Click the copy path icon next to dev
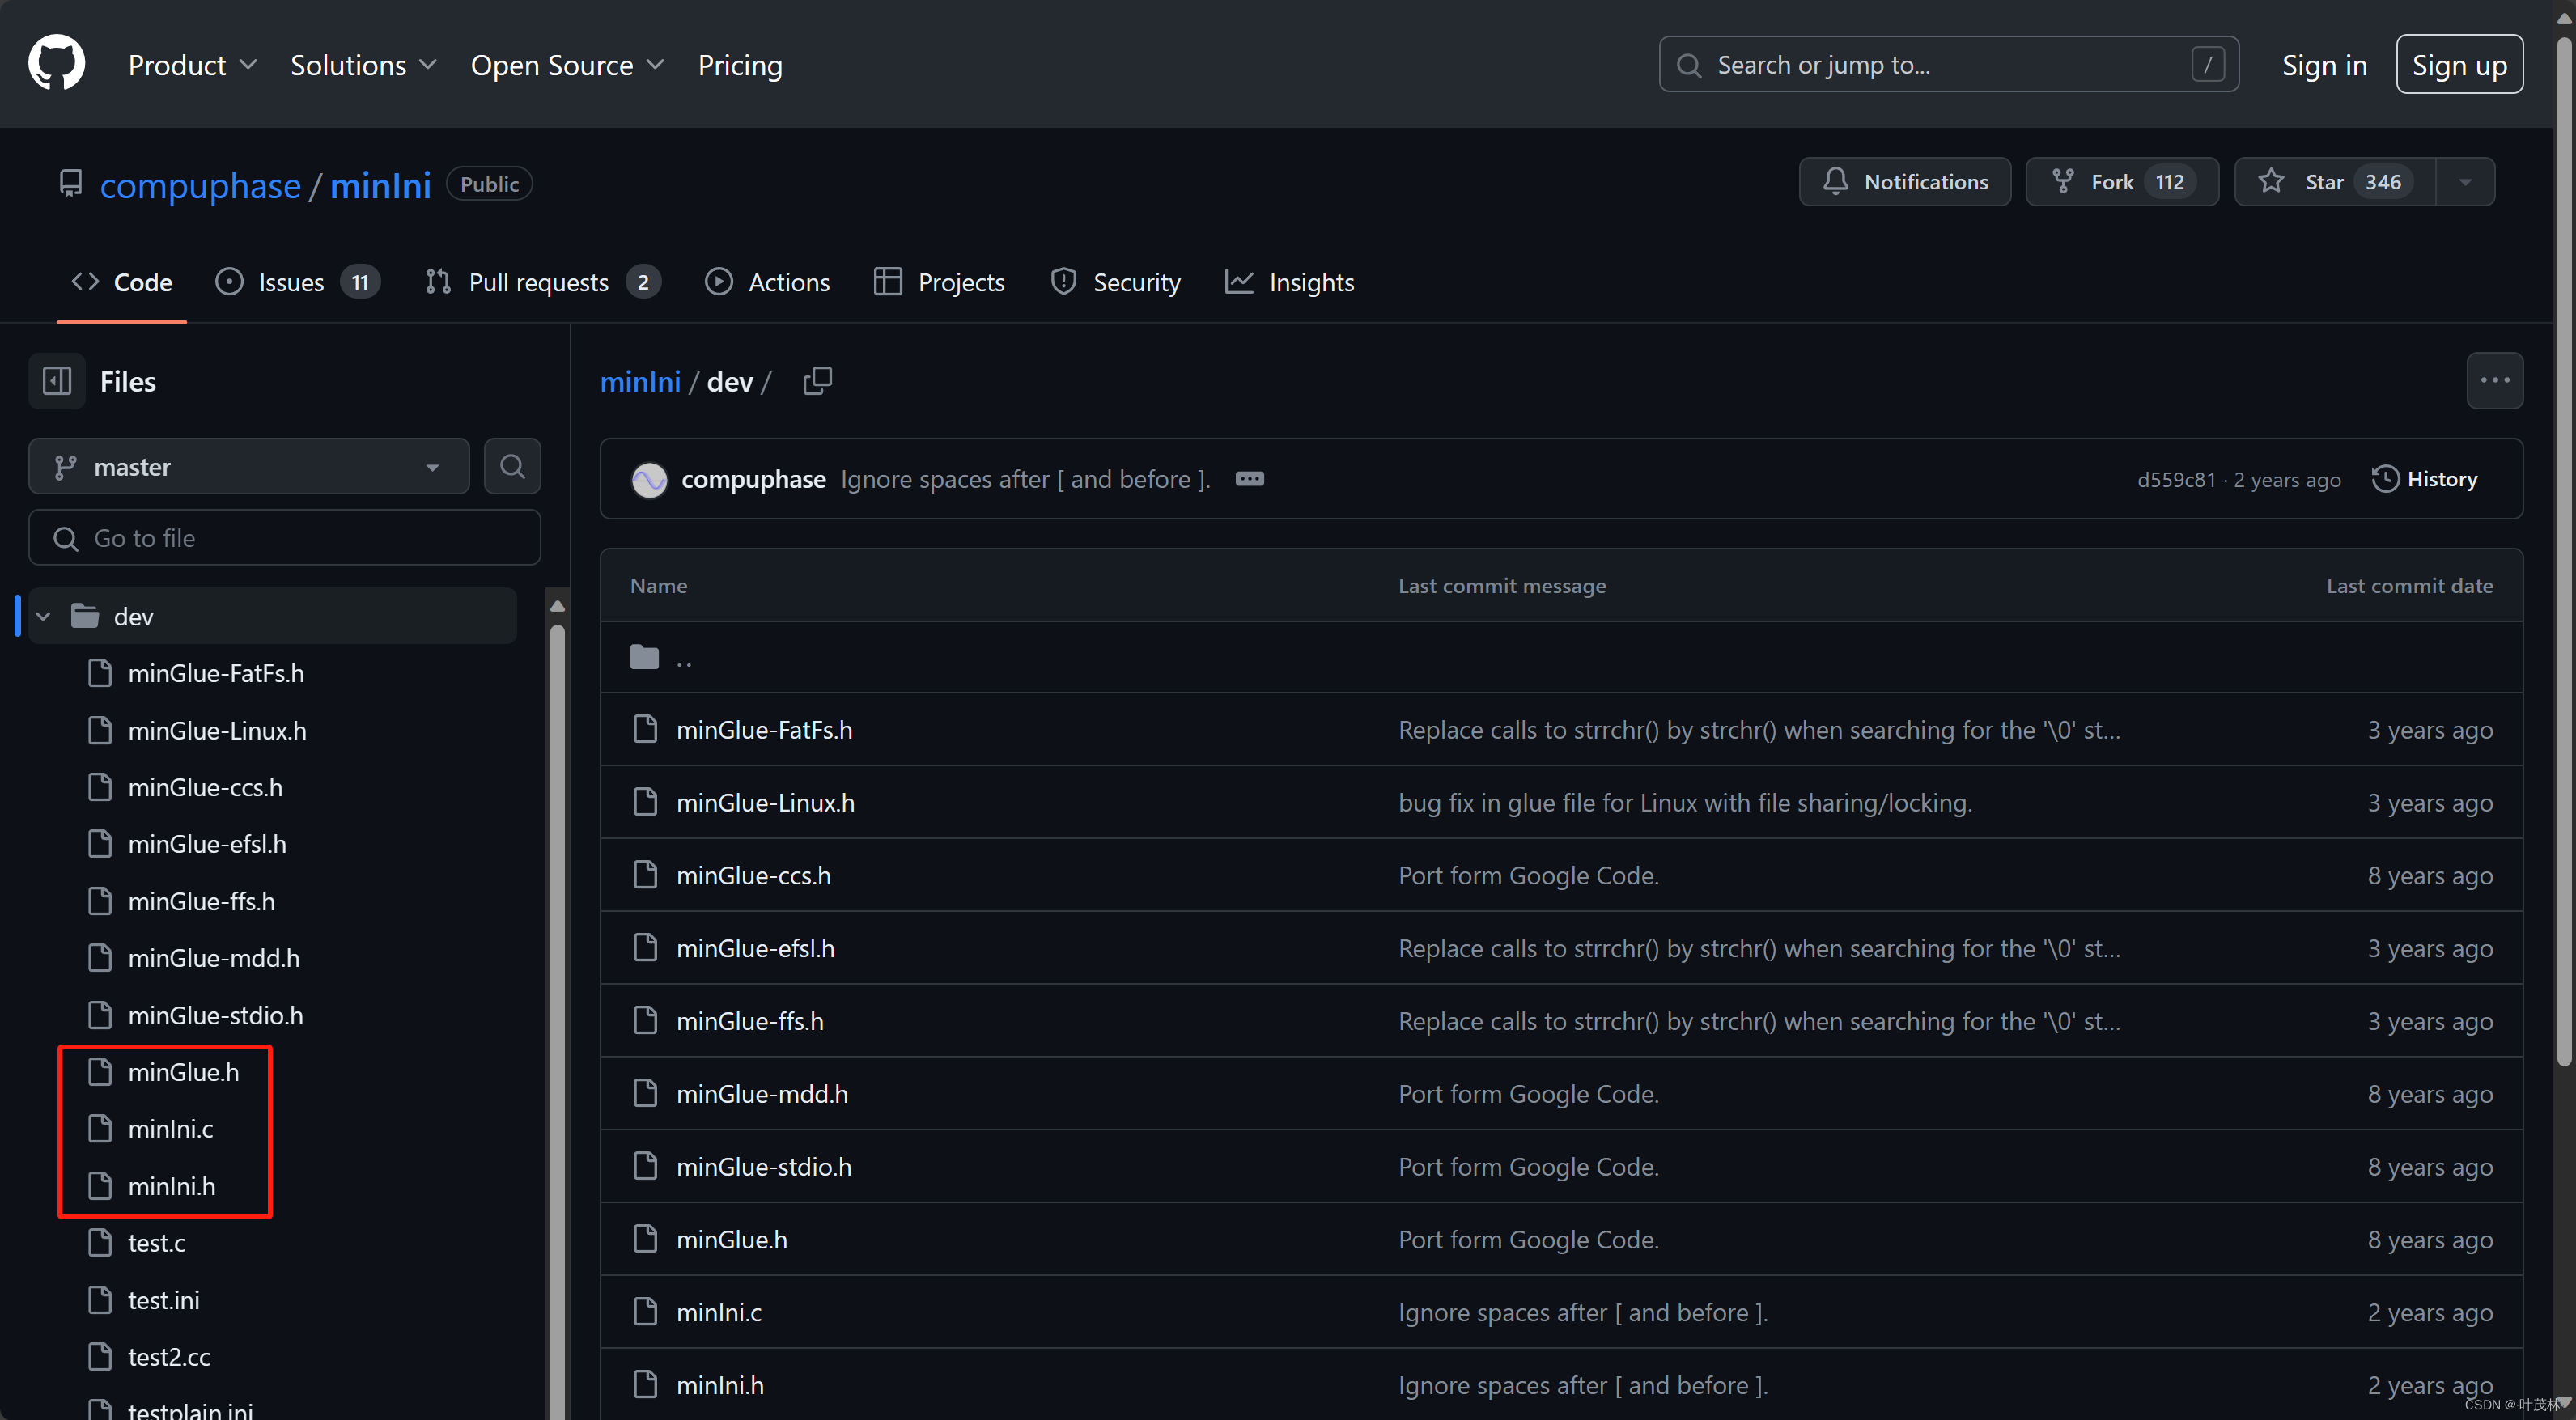 click(817, 381)
